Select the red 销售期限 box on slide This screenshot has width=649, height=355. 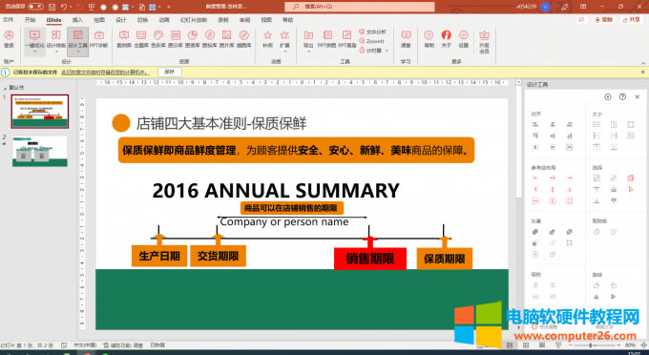point(370,259)
